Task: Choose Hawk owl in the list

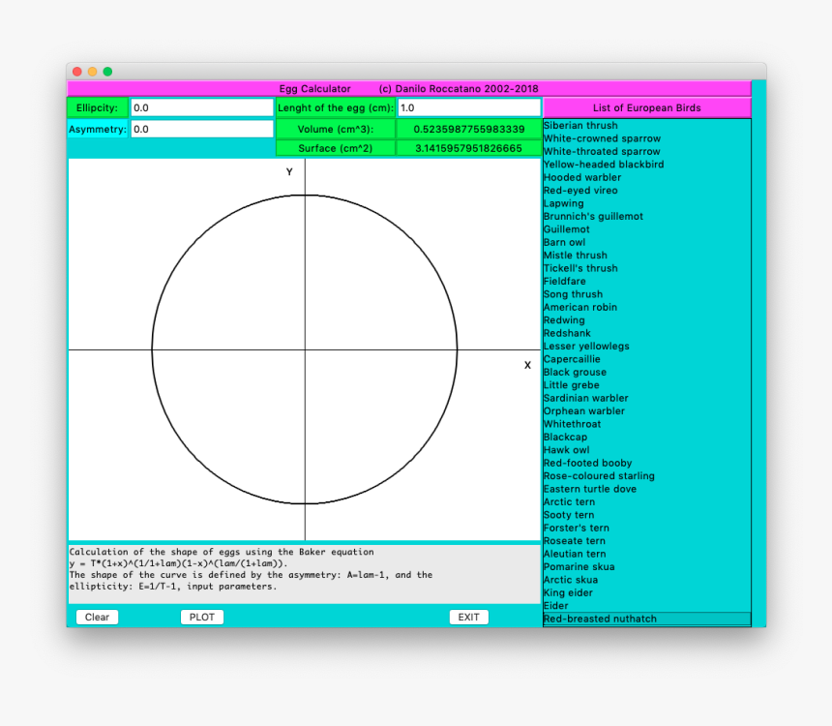Action: pyautogui.click(x=647, y=450)
